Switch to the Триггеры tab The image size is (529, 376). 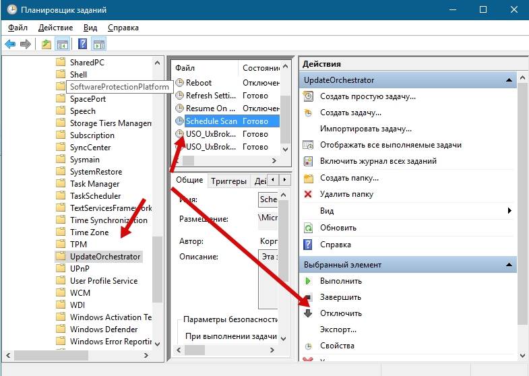228,181
